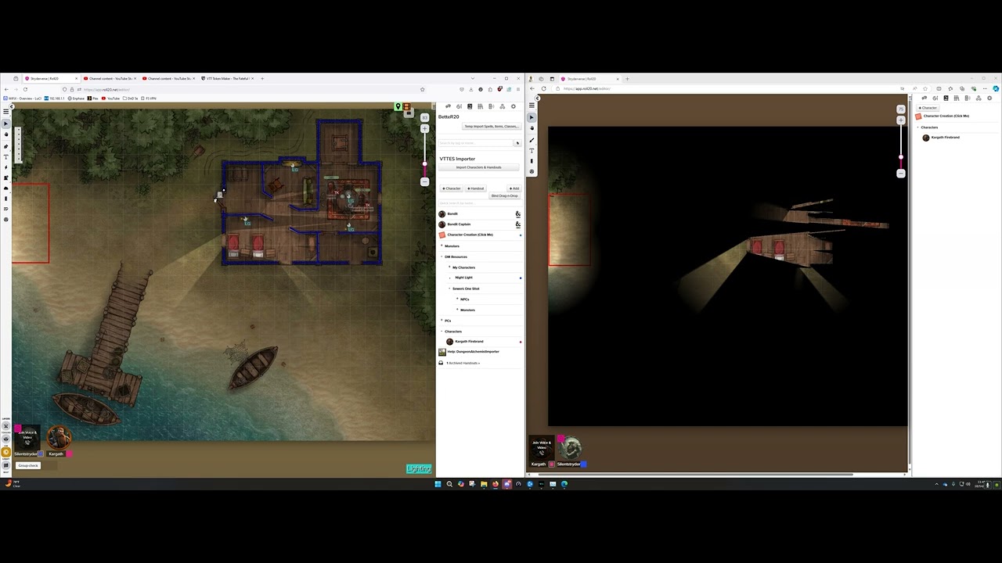Open Help: DungeonAlchemistImporter handout
1002x563 pixels.
(x=473, y=352)
